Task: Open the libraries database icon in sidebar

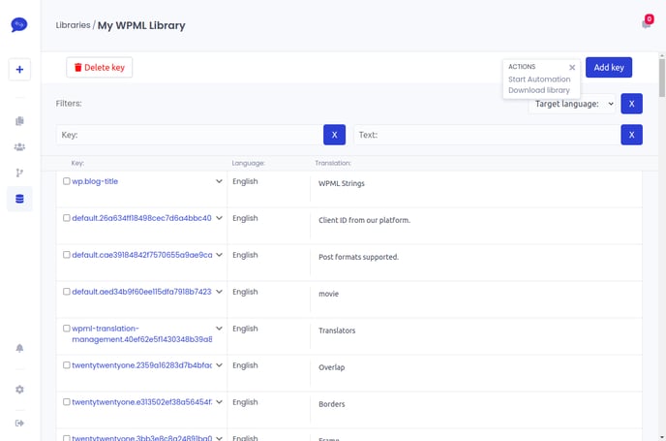Action: coord(19,199)
